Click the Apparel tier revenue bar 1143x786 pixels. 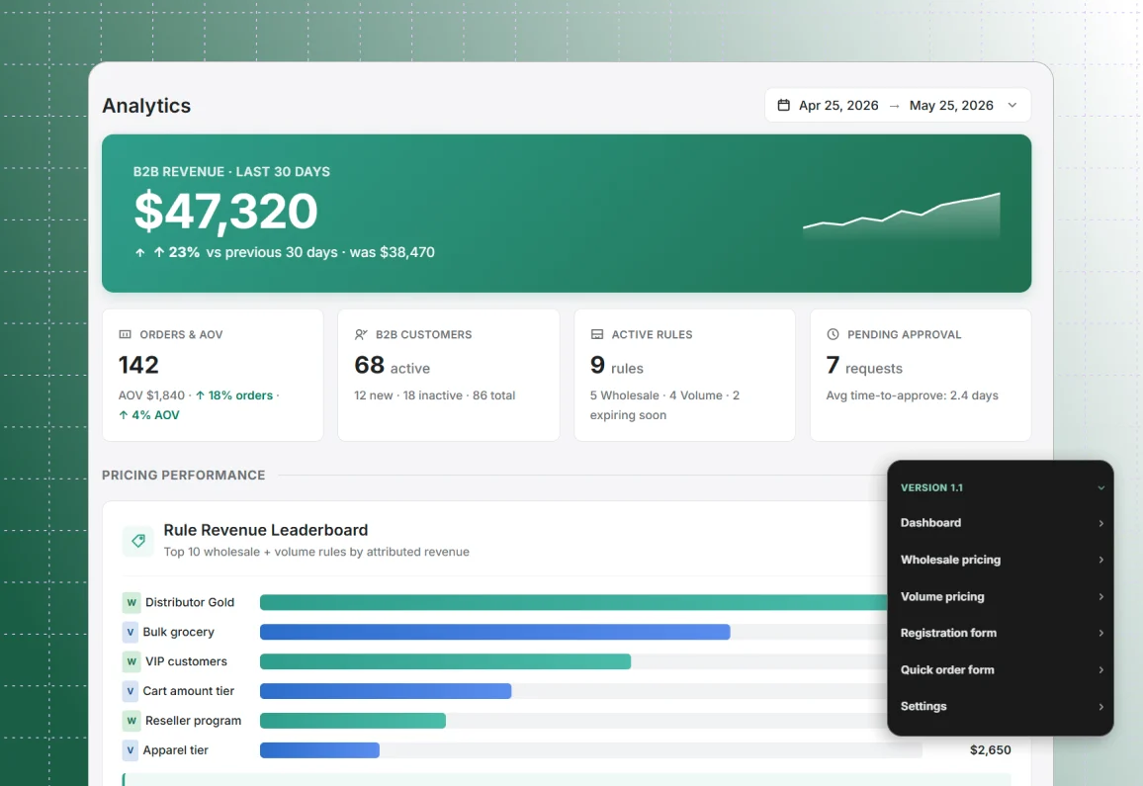320,750
